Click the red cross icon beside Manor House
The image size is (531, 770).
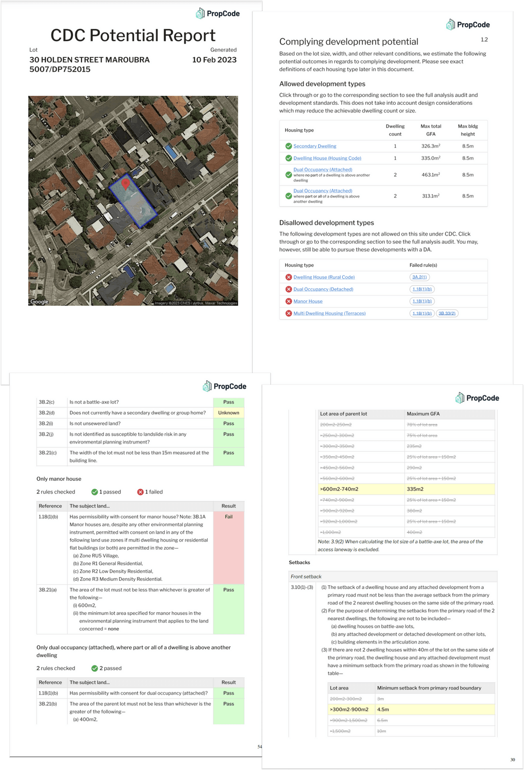[289, 302]
